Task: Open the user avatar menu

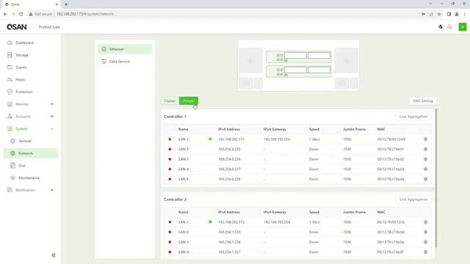Action: (x=463, y=27)
